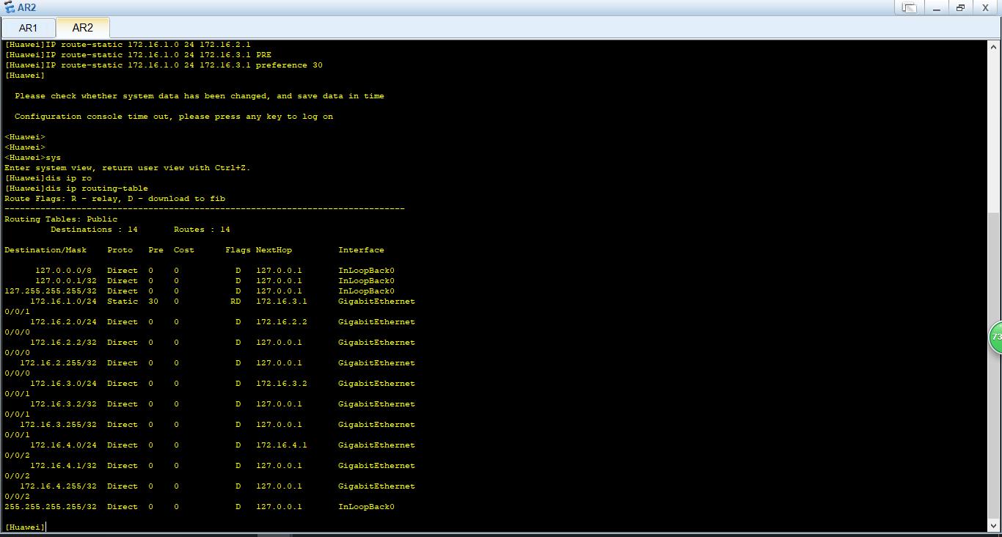
Task: Click the bottom [Huawei] command prompt
Action: tap(25, 527)
